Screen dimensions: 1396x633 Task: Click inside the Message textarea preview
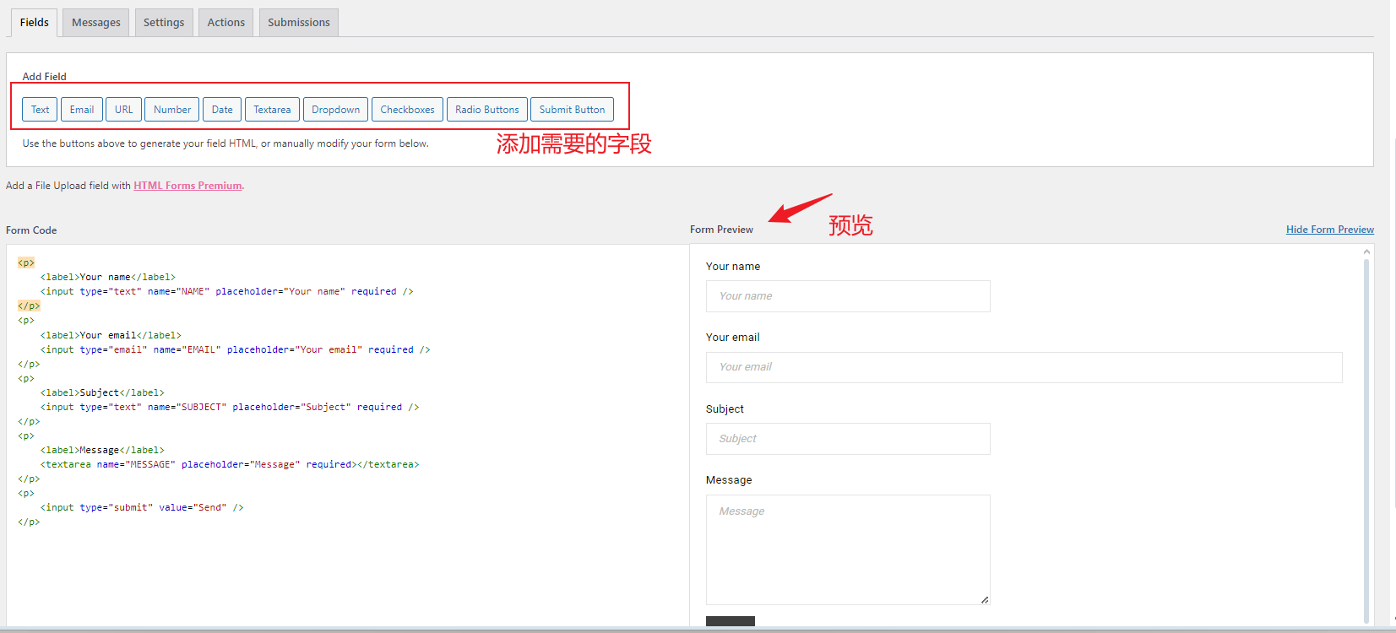pyautogui.click(x=848, y=549)
